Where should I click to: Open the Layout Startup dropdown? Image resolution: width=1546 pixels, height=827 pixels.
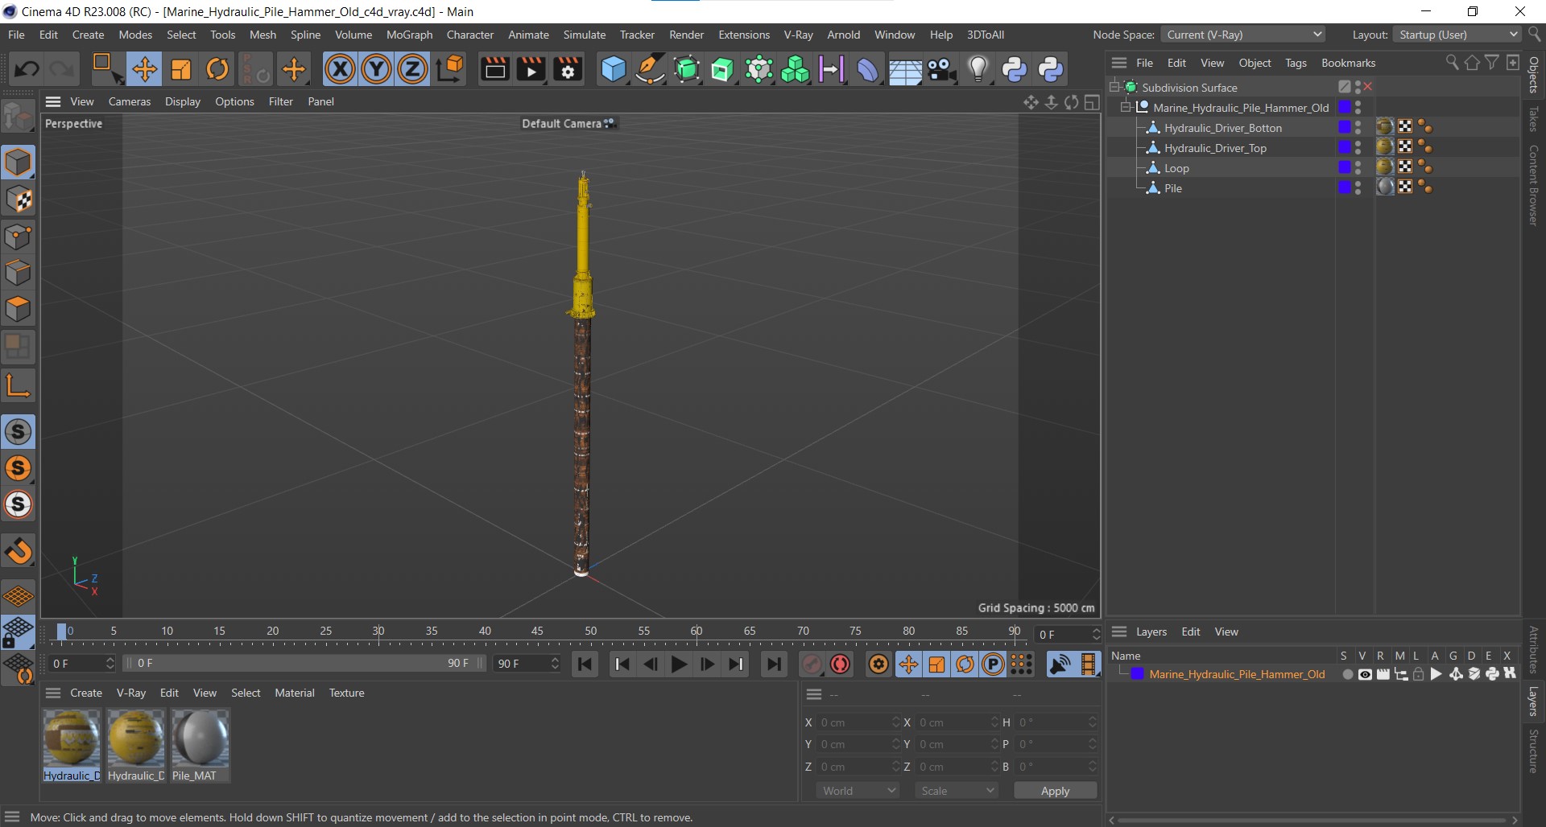click(1457, 35)
